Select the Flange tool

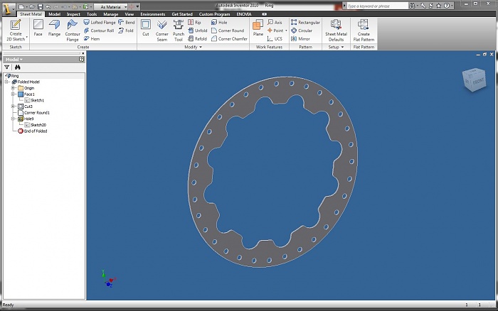pyautogui.click(x=54, y=28)
